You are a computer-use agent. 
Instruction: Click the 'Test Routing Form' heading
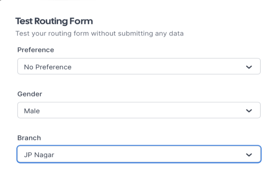[x=54, y=21]
